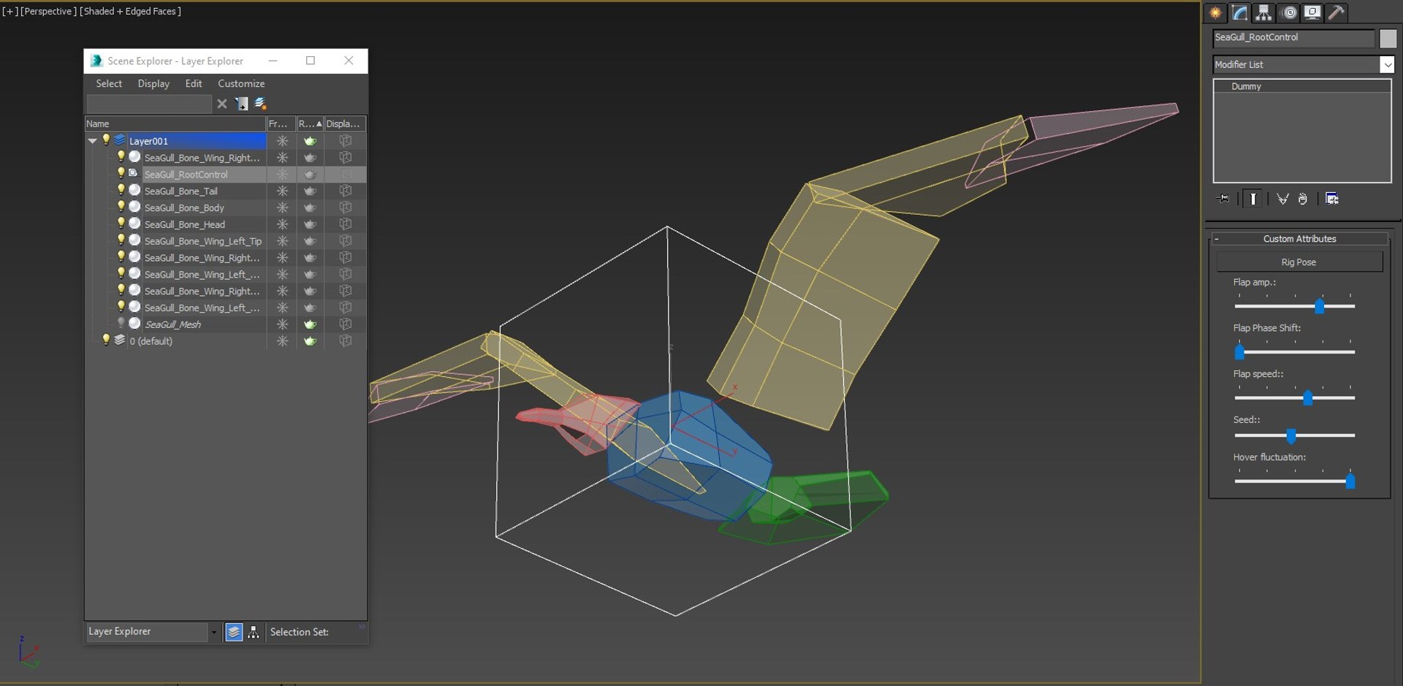Click the object color swatch beside name
The height and width of the screenshot is (686, 1403).
click(x=1388, y=38)
